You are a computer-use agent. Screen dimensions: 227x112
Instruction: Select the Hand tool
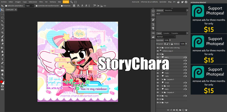[x=2, y=74]
